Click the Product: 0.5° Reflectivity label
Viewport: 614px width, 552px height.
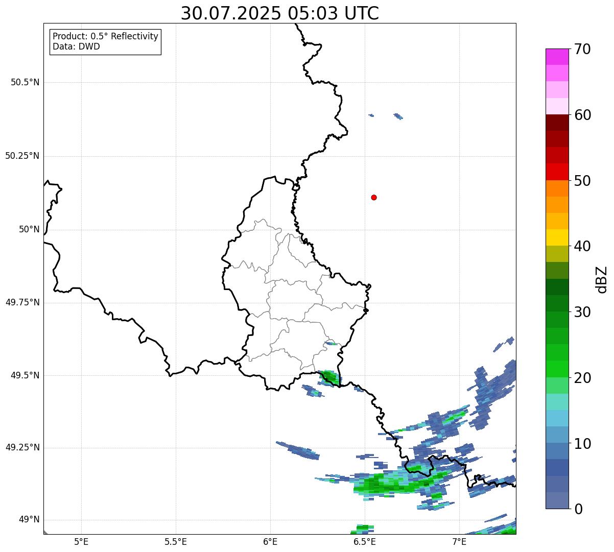coord(106,37)
